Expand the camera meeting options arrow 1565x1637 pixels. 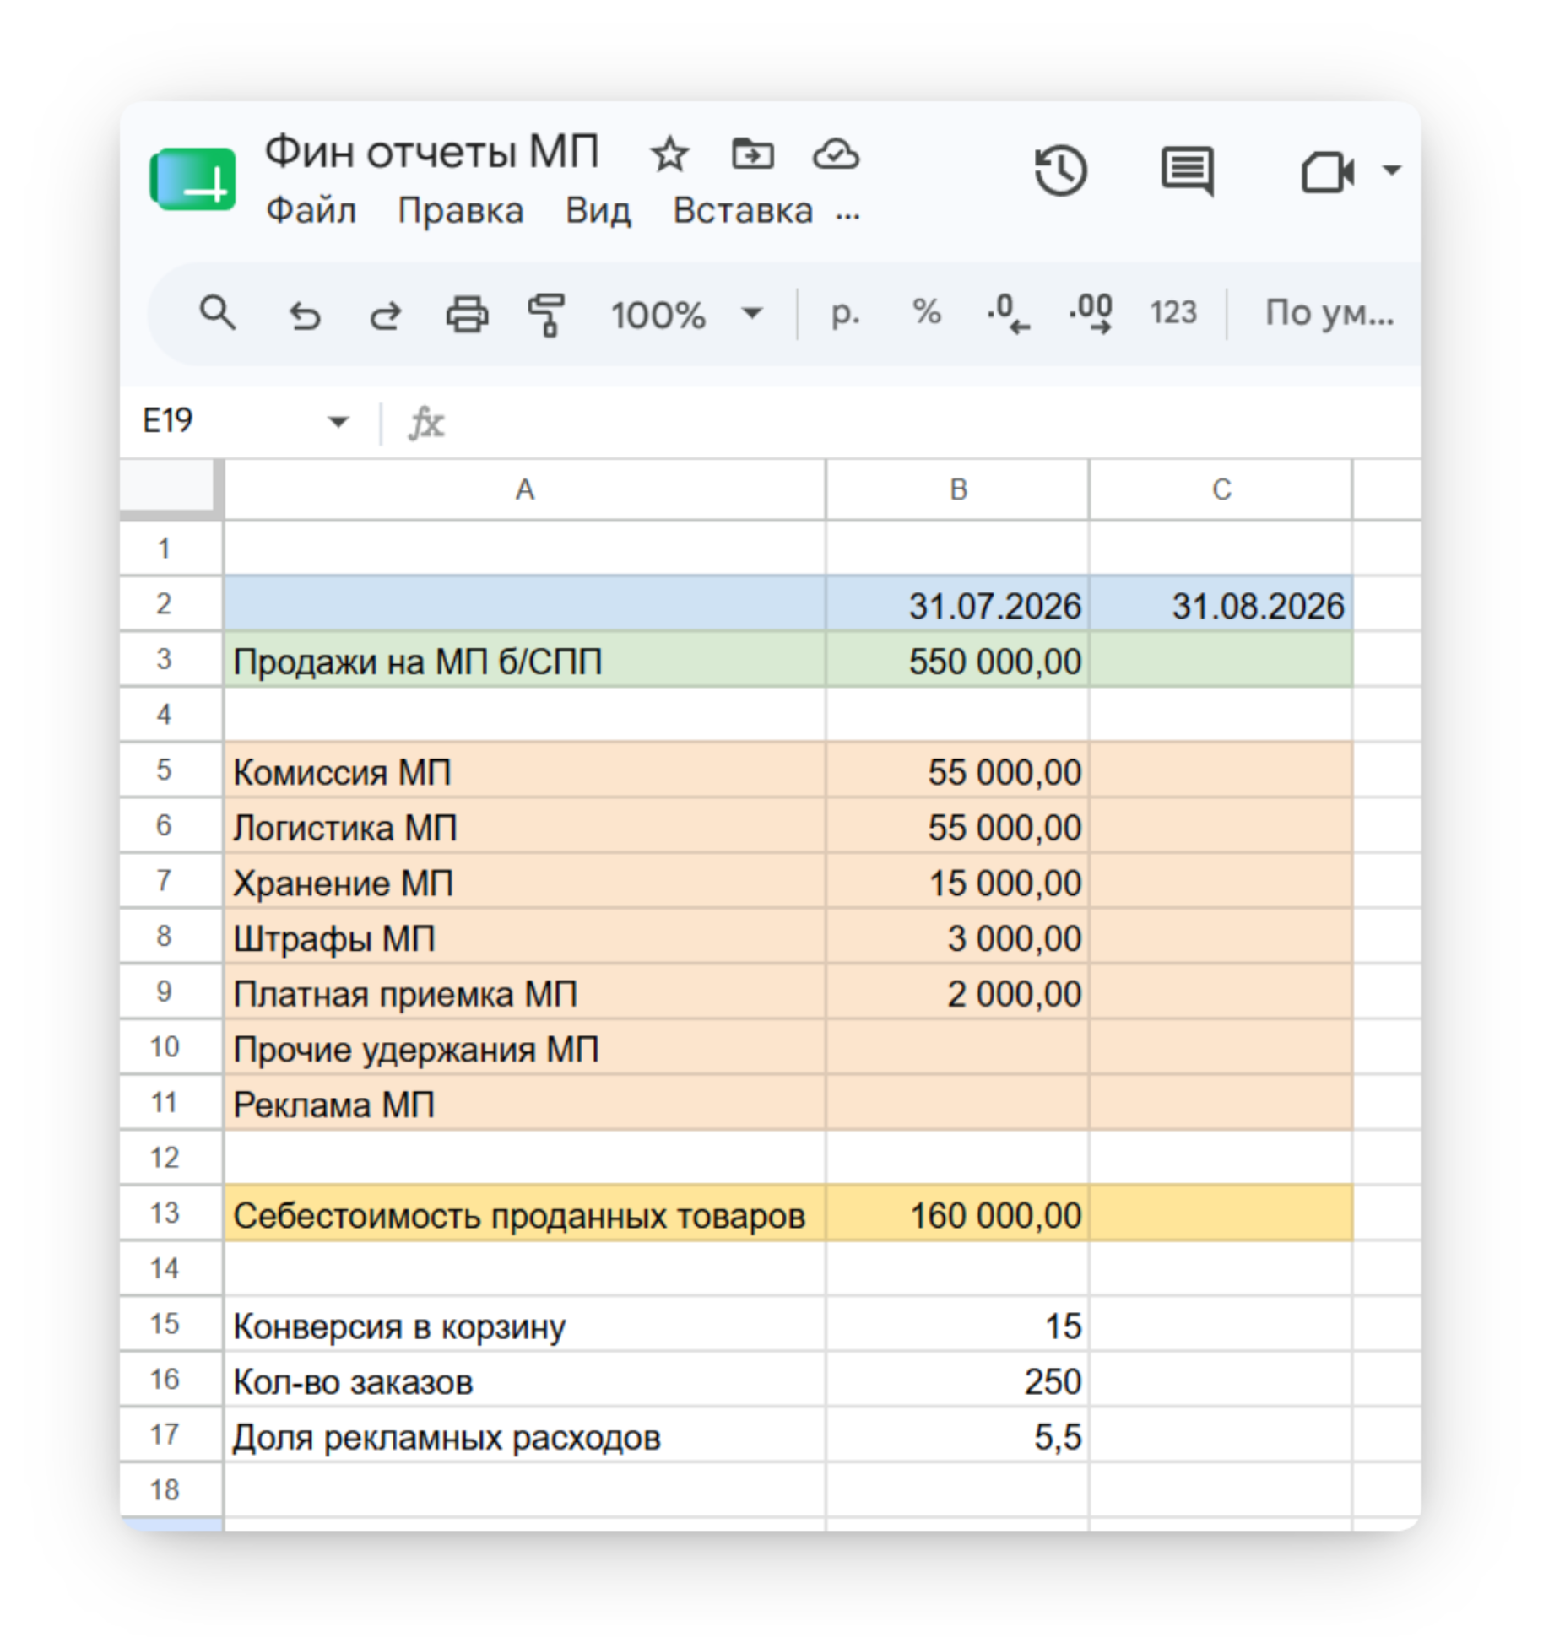(1391, 170)
